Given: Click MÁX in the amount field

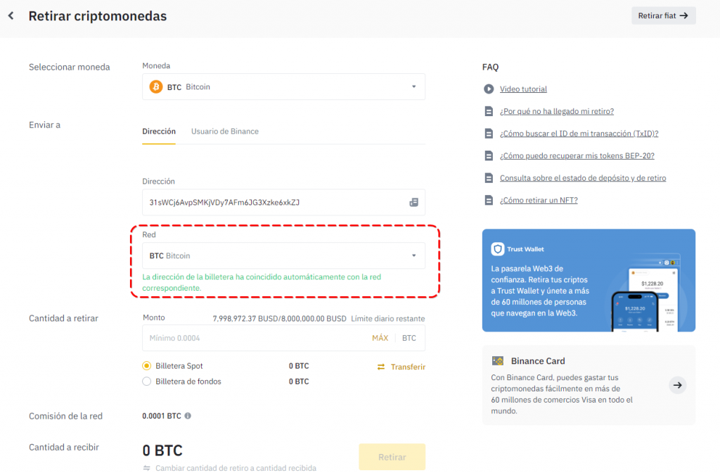Looking at the screenshot, I should 380,339.
